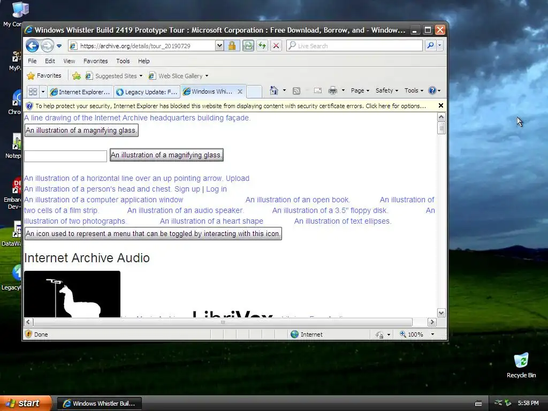The width and height of the screenshot is (548, 411).
Task: Open the Favorites menu in menu bar
Action: tap(95, 61)
